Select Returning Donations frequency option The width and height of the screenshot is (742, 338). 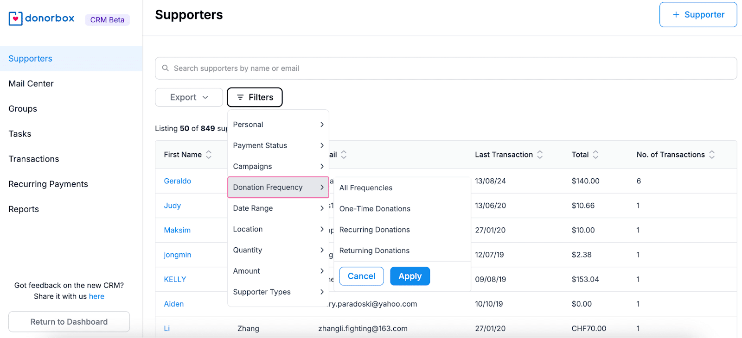374,250
